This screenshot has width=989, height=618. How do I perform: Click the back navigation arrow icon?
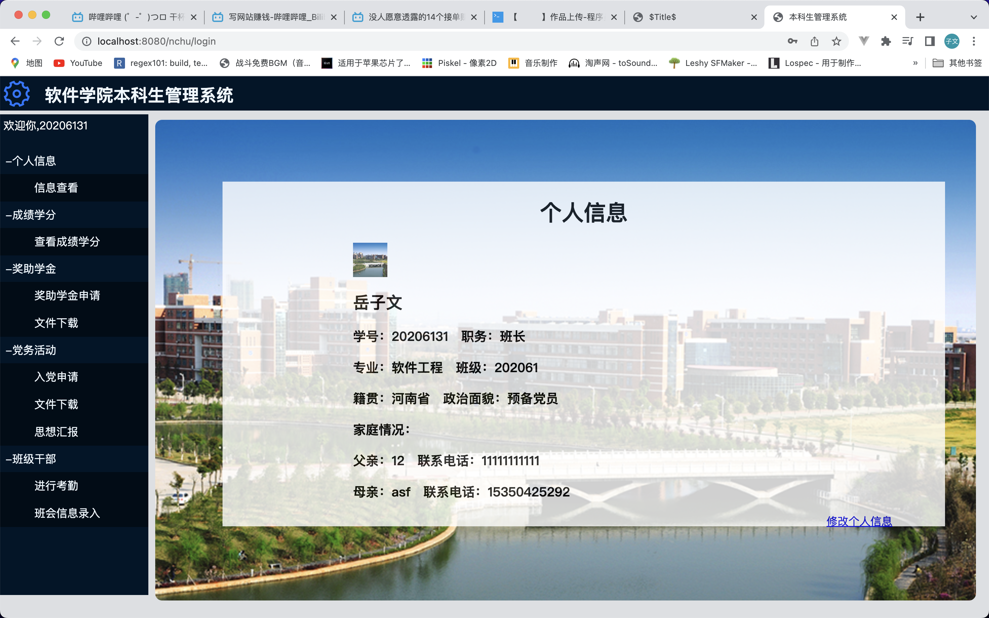(x=15, y=41)
